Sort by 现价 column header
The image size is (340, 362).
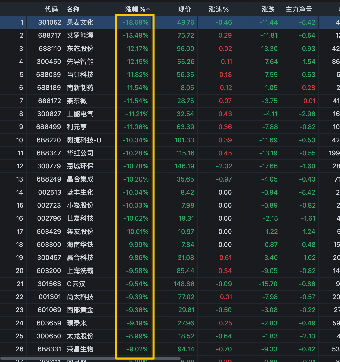pos(185,9)
